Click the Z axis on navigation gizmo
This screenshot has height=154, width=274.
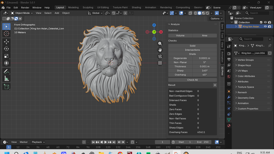[x=154, y=25]
